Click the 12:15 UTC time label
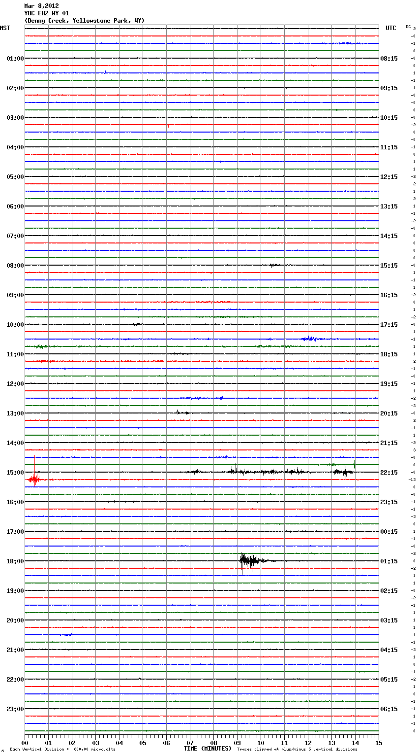Image resolution: width=418 pixels, height=756 pixels. [x=389, y=177]
